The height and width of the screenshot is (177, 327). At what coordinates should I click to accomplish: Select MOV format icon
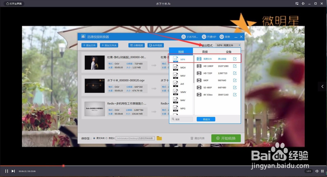[x=176, y=67]
